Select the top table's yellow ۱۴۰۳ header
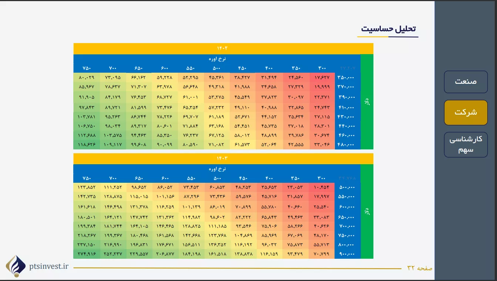 tap(223, 49)
